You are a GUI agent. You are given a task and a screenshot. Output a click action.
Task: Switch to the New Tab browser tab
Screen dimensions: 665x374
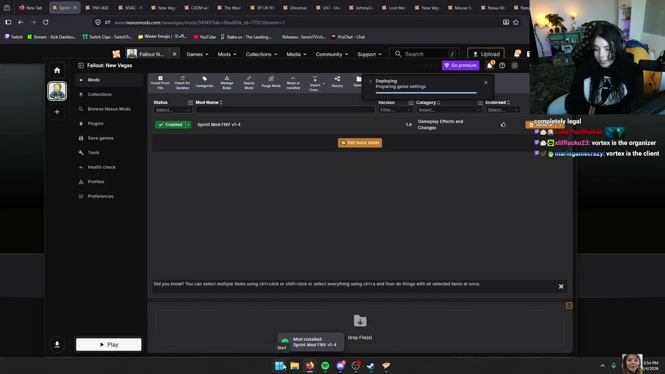31,8
